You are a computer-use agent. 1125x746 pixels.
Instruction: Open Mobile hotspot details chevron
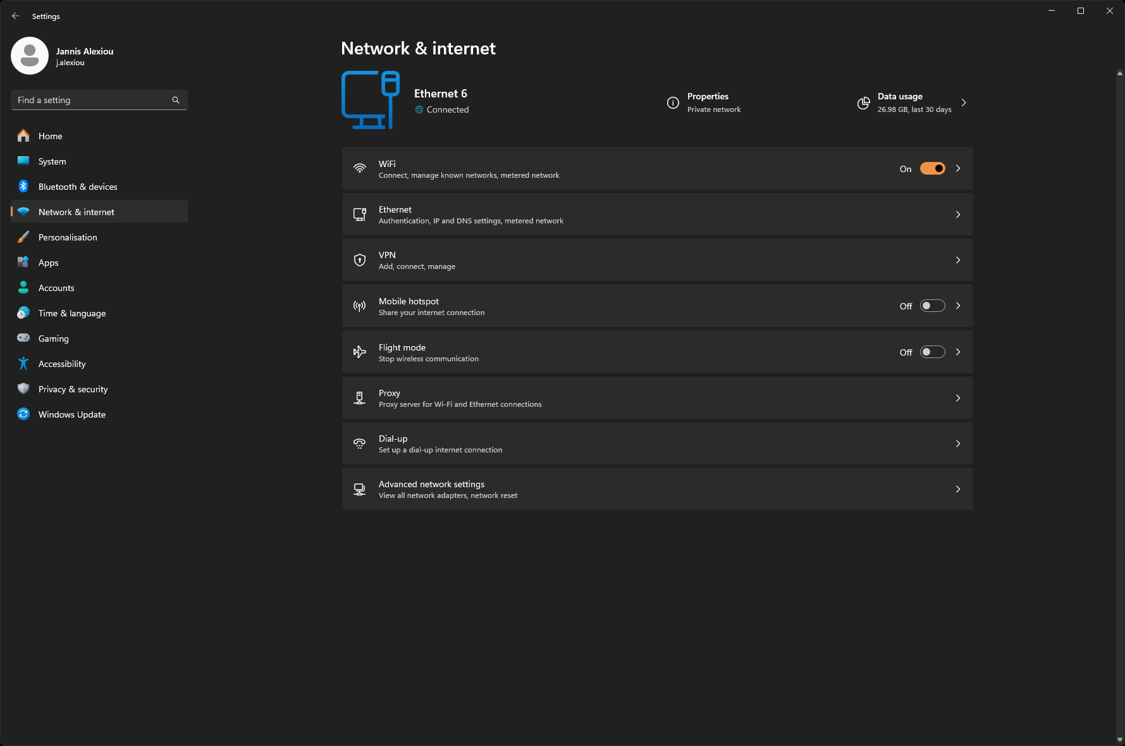tap(958, 306)
